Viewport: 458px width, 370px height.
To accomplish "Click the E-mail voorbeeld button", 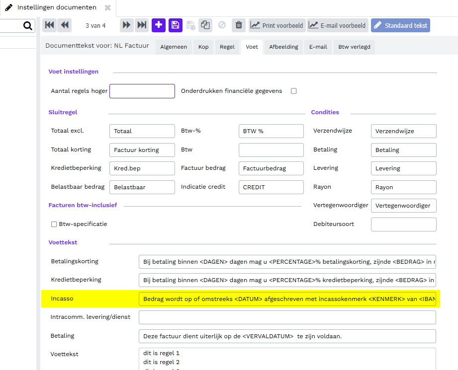I will point(338,25).
